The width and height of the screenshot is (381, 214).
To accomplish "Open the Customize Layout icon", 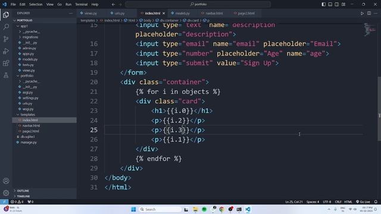I will [343, 4].
